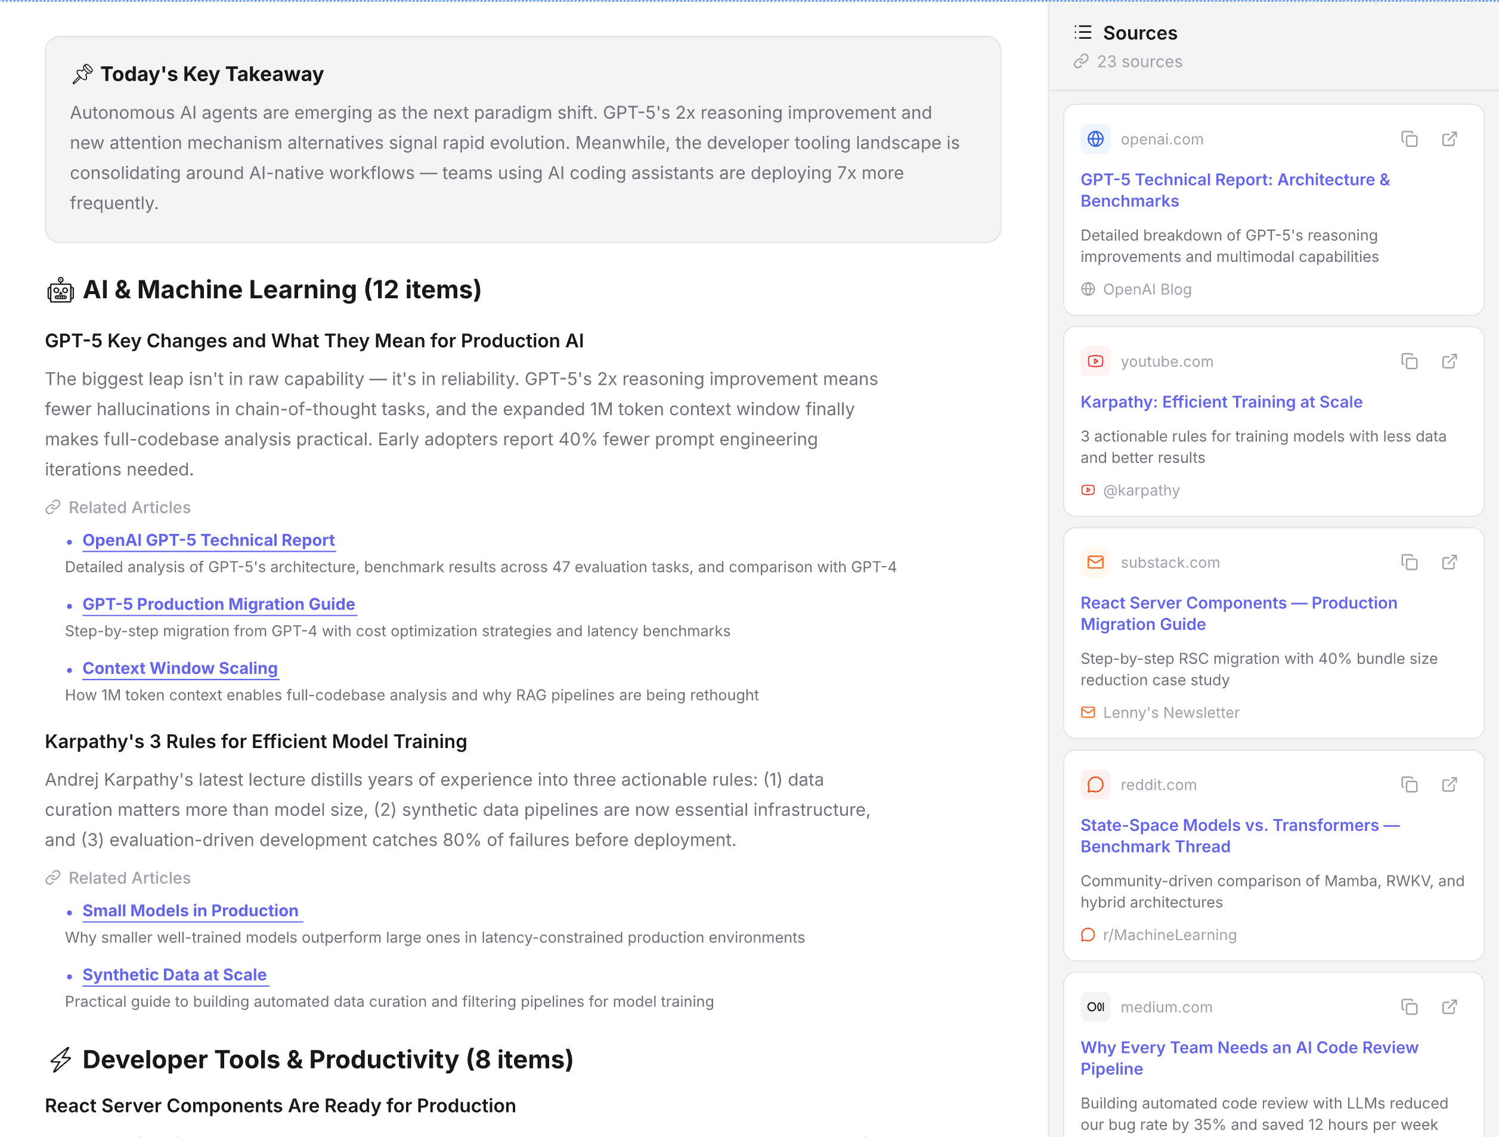The width and height of the screenshot is (1499, 1137).
Task: Click the YouTube play icon on Karpathy's source card
Action: click(x=1095, y=362)
